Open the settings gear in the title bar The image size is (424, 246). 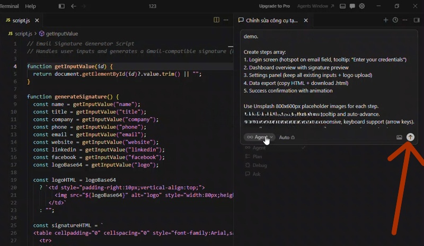362,6
